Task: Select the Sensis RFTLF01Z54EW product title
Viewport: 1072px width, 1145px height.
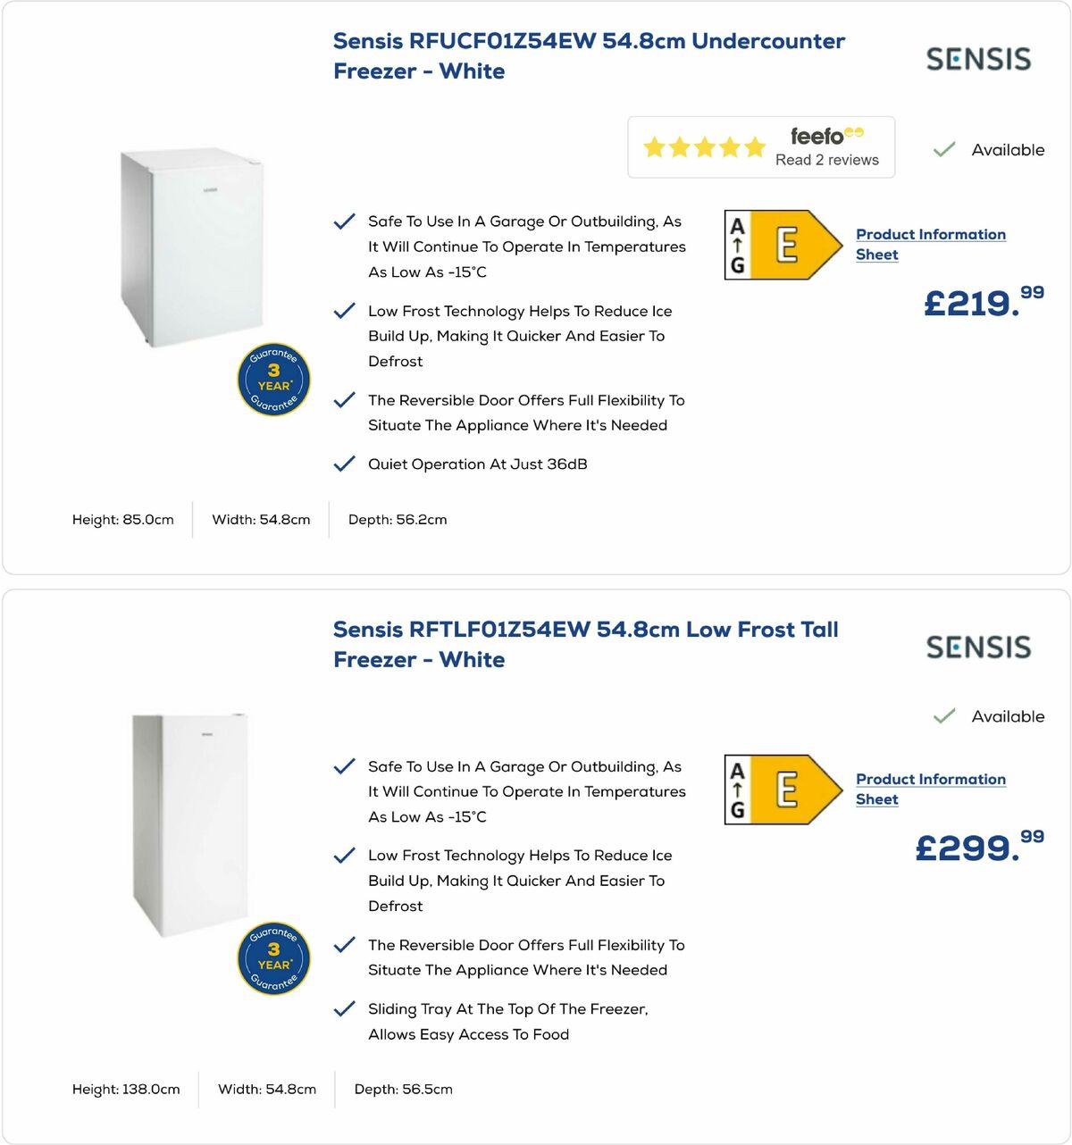Action: point(585,644)
